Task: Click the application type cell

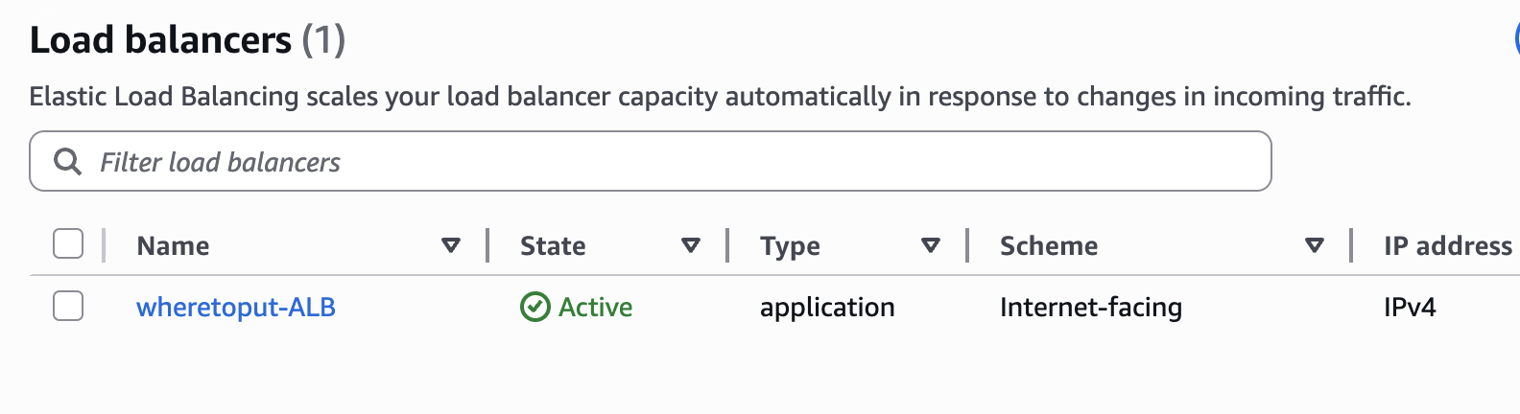Action: coord(827,308)
